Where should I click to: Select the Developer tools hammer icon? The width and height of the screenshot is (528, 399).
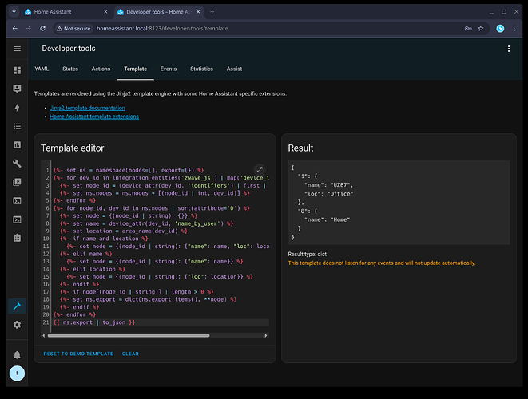17,306
